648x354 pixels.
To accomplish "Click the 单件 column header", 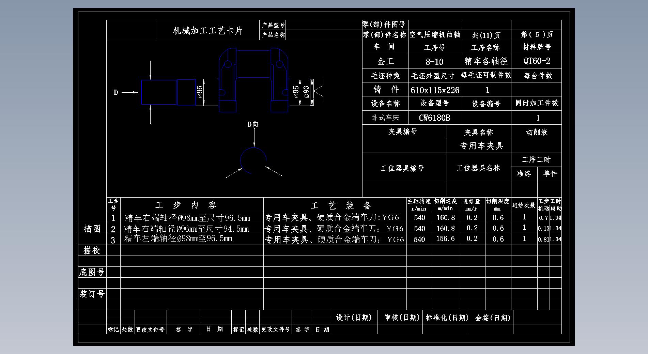I will [550, 174].
